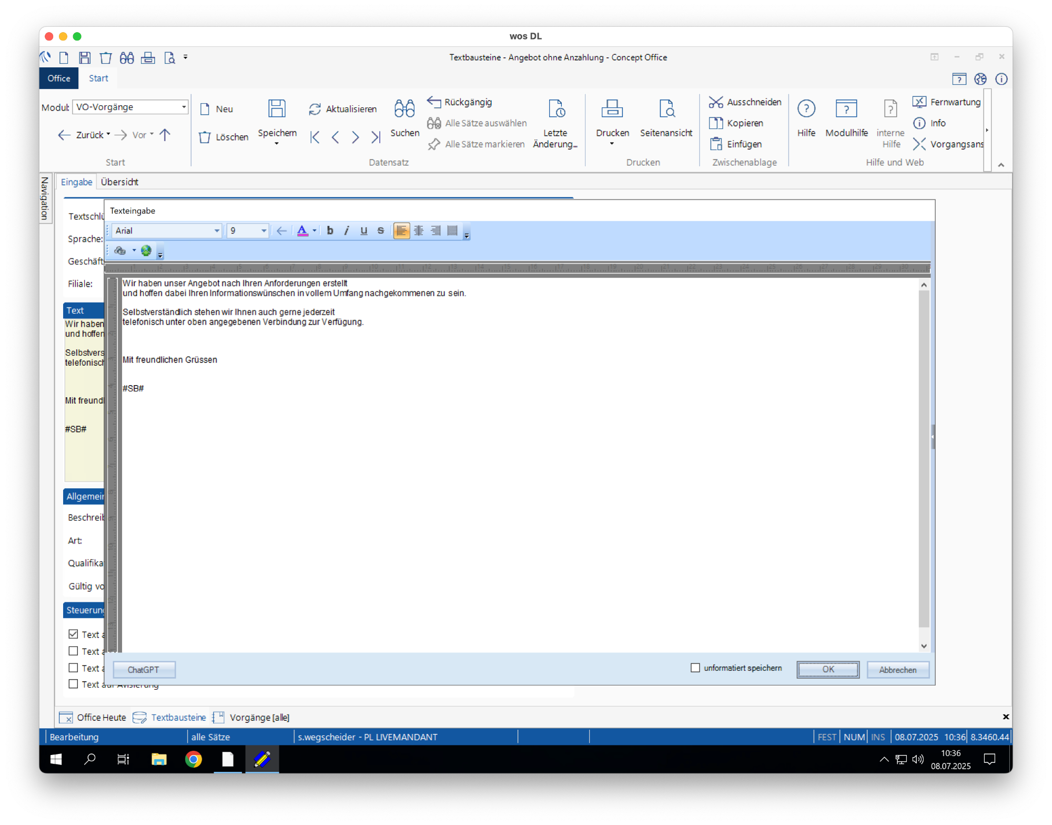This screenshot has width=1052, height=825.
Task: Go to next record arrow
Action: [x=356, y=137]
